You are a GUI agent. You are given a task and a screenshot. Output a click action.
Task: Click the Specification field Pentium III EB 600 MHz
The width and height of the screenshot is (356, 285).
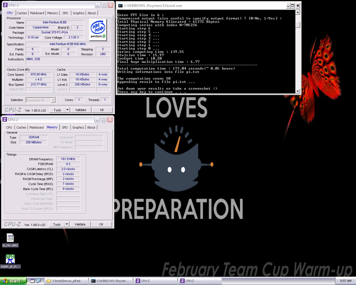68,44
